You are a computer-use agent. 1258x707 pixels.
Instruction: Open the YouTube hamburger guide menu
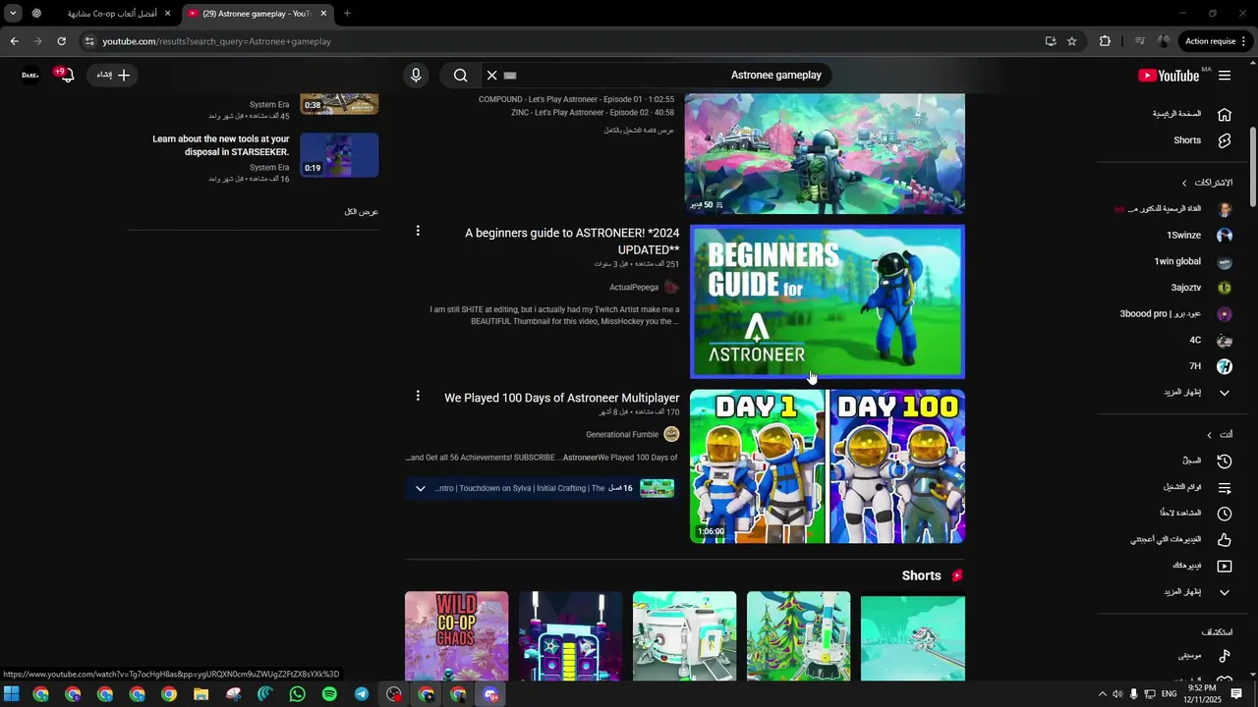pos(1224,76)
